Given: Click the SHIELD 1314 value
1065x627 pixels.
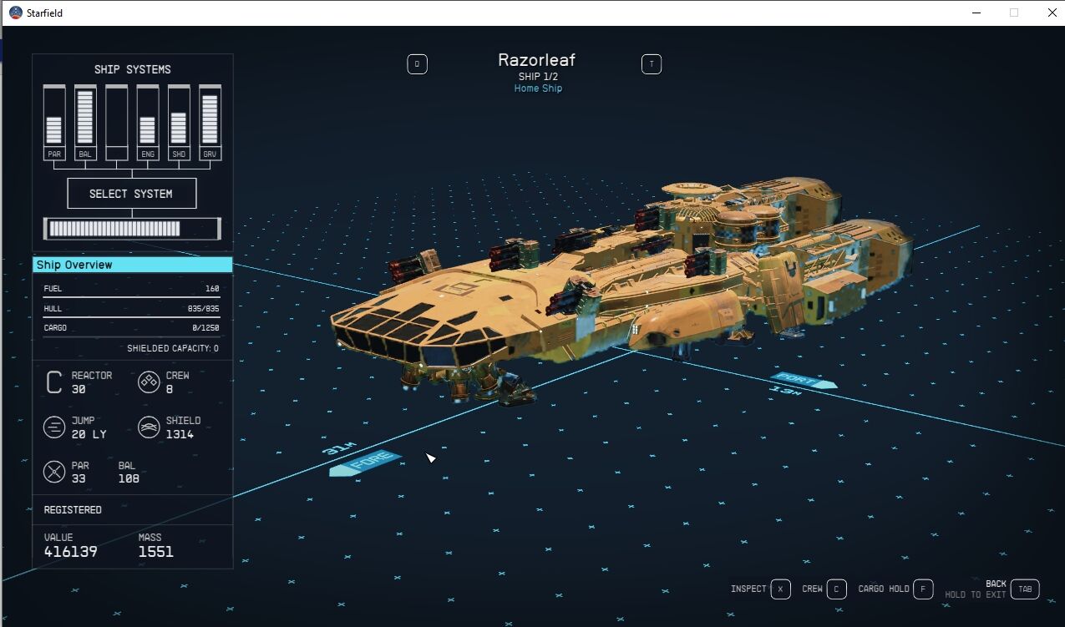Looking at the screenshot, I should [x=183, y=427].
